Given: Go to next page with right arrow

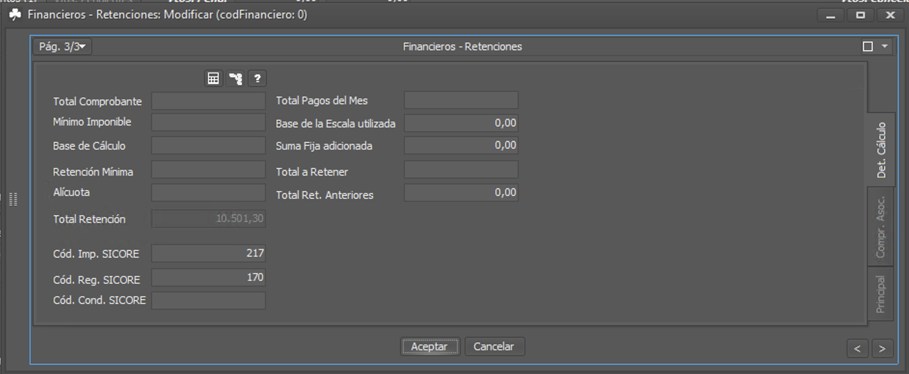Looking at the screenshot, I should click(x=882, y=348).
